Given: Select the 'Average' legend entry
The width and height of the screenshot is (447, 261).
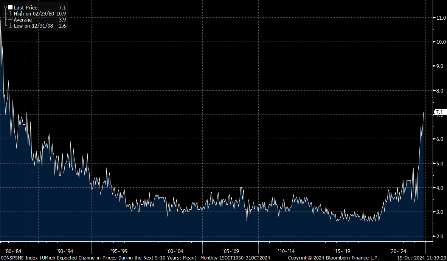Looking at the screenshot, I should (23, 20).
